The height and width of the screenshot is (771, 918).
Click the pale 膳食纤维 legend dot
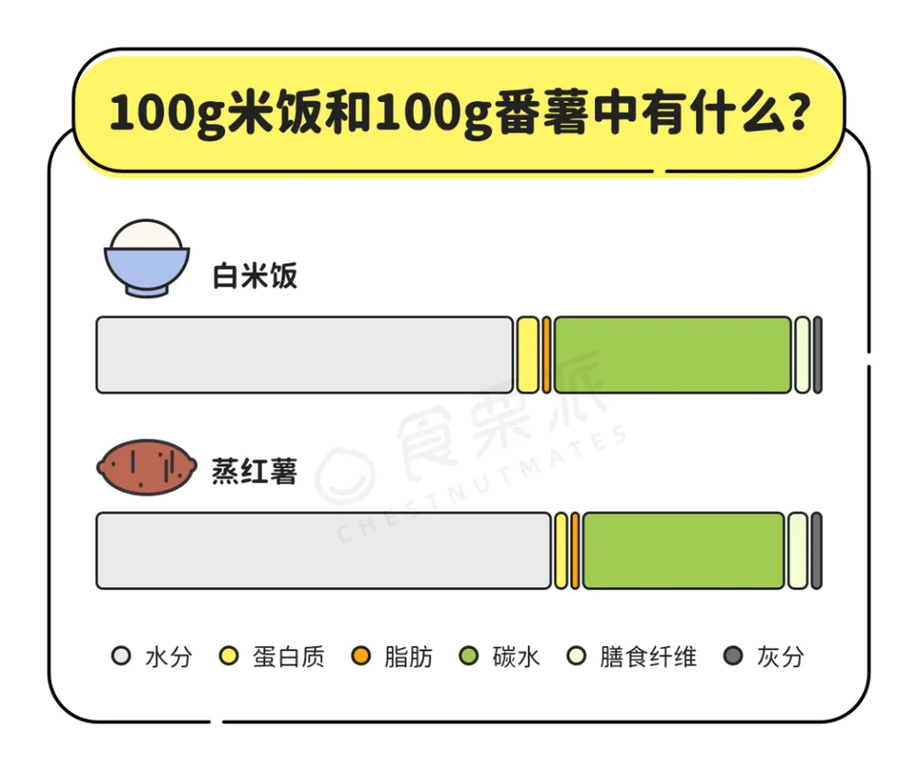tap(577, 656)
